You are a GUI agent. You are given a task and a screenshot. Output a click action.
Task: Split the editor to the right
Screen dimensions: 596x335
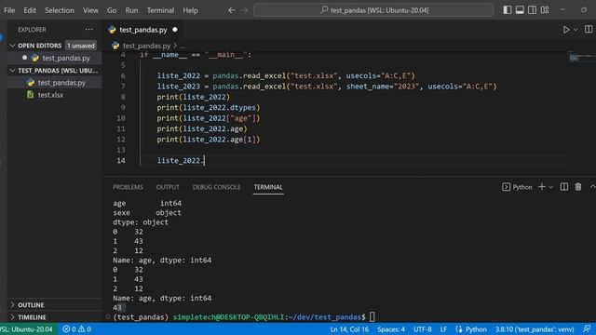[x=589, y=29]
